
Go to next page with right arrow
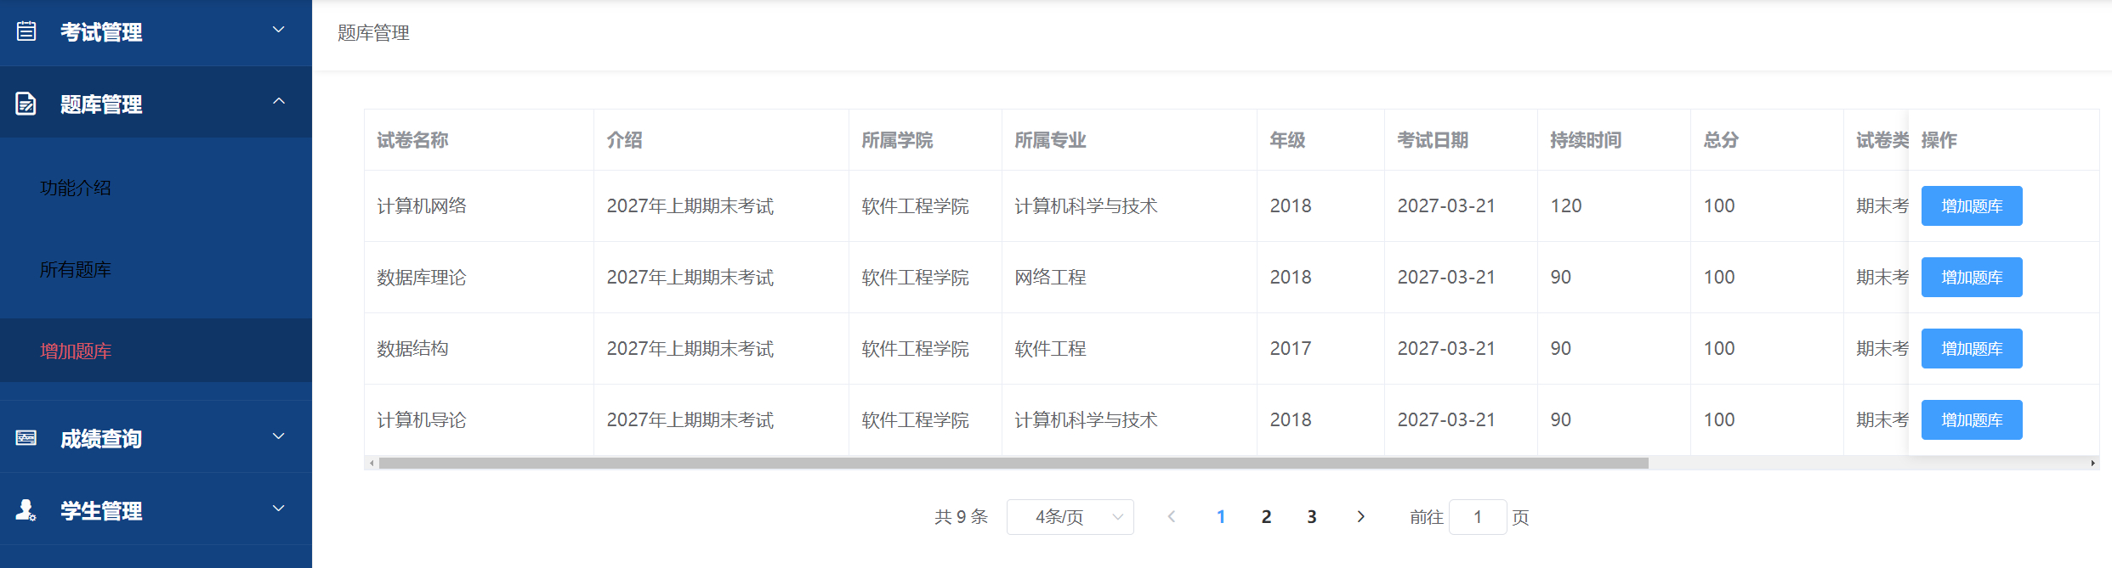(1360, 516)
